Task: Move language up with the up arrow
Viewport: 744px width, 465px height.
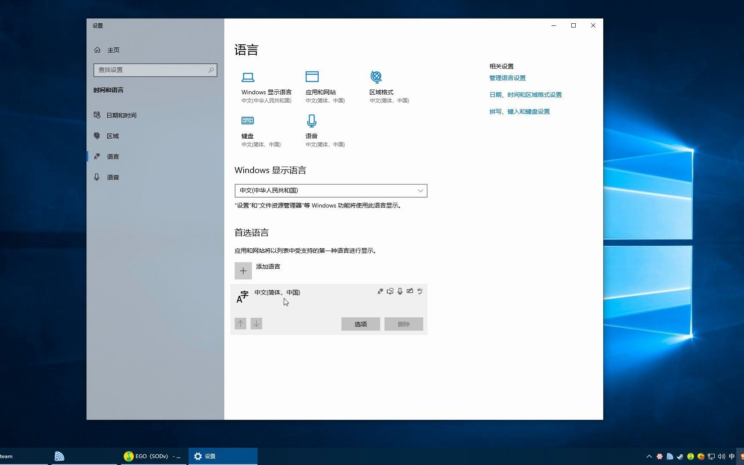Action: click(x=241, y=324)
